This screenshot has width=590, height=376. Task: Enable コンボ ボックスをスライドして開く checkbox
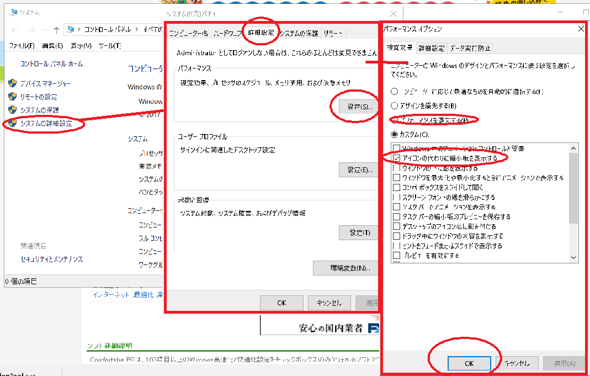(396, 187)
